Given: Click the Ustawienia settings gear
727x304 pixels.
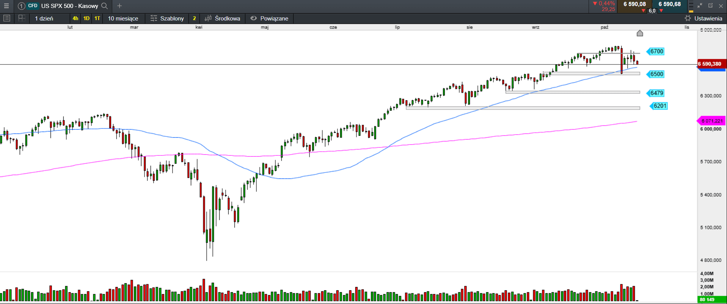Looking at the screenshot, I should 688,18.
